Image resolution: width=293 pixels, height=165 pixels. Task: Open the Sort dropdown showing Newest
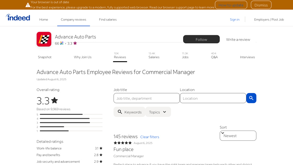tap(238, 136)
